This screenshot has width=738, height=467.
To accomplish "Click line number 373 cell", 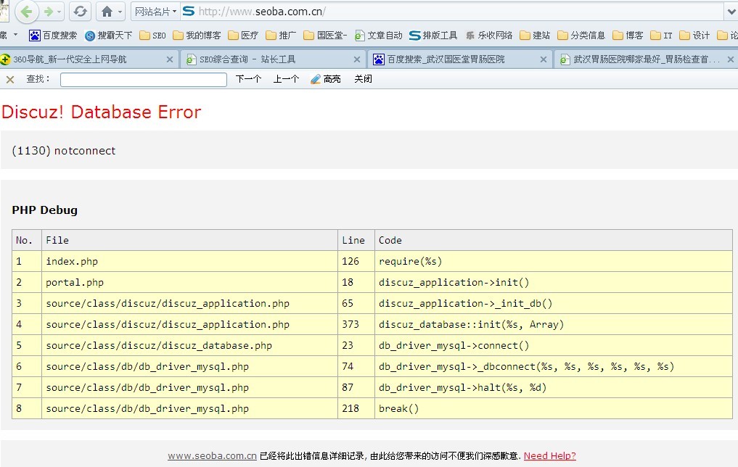I will (x=356, y=324).
